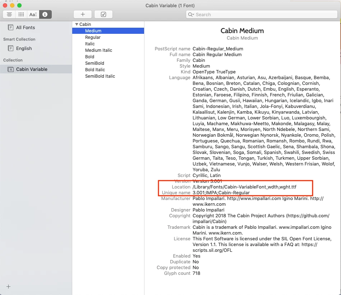The image size is (341, 295).
Task: Add new collection with bottom plus icon
Action: coord(9,286)
